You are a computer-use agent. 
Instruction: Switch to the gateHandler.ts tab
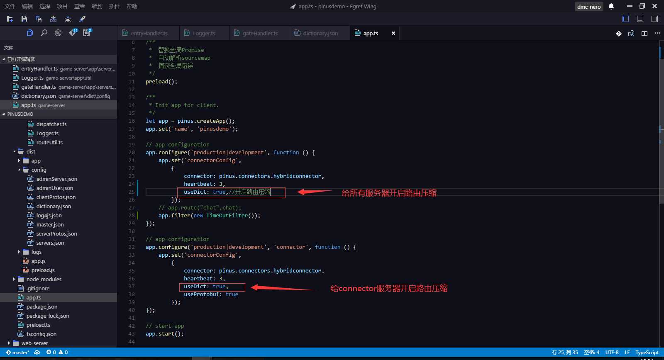click(x=260, y=33)
